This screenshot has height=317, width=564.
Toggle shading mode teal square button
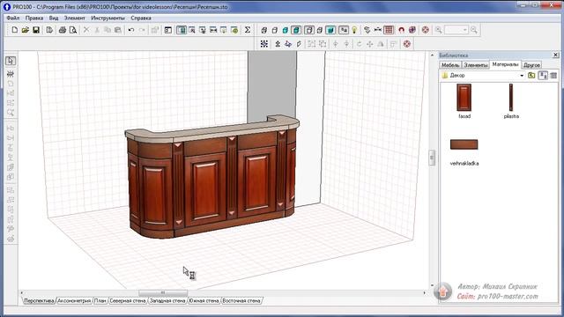pyautogui.click(x=330, y=30)
